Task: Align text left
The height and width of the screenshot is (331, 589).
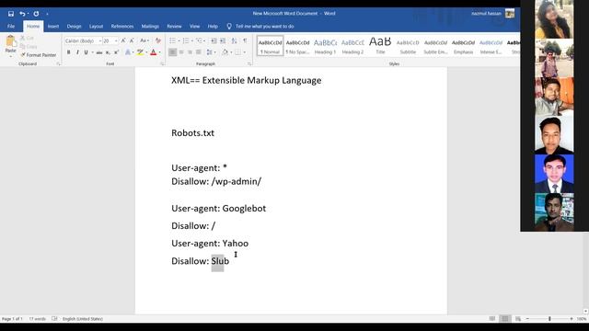Action: coord(172,52)
